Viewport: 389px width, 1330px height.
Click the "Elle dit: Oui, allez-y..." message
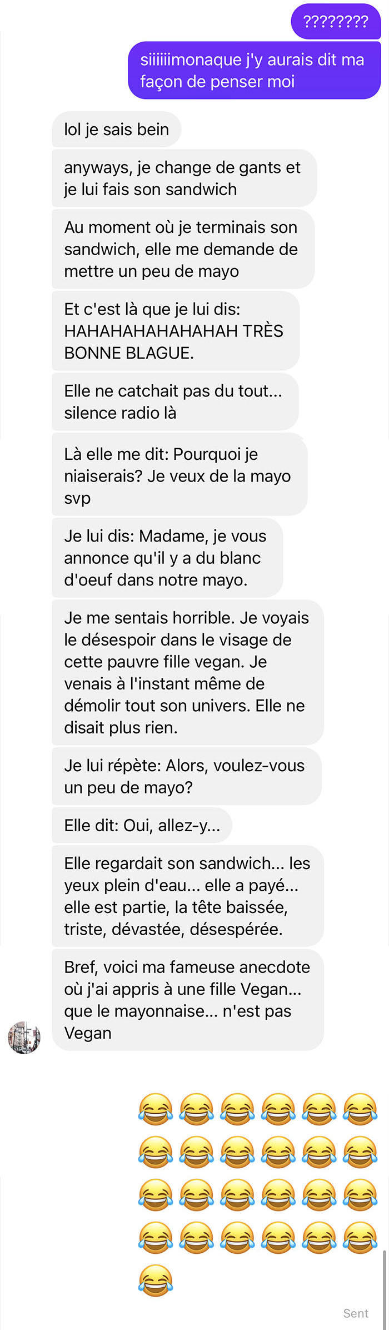(x=142, y=825)
